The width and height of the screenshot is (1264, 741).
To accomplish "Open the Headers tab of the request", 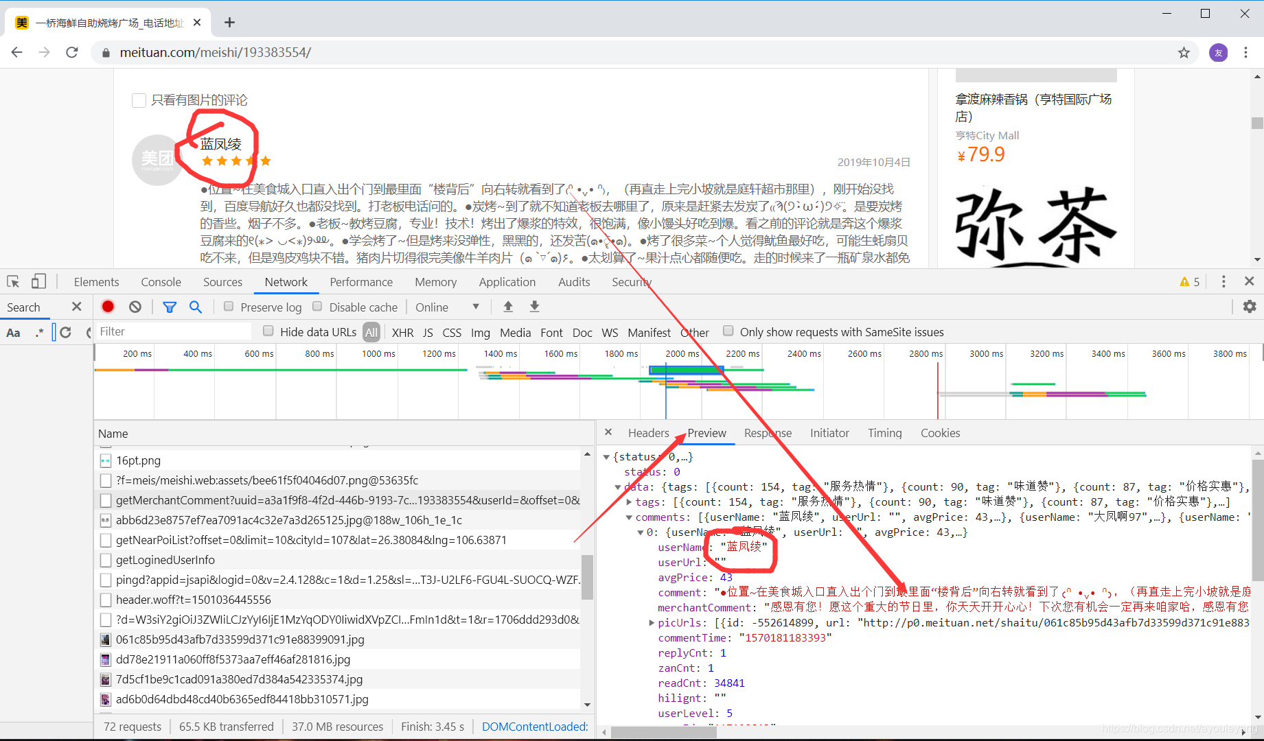I will (648, 433).
